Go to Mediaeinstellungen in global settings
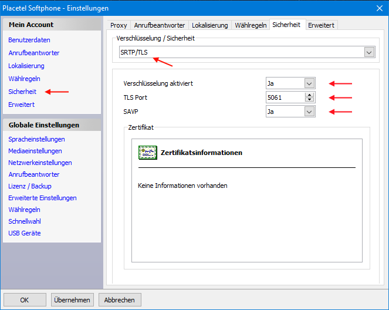 coord(35,151)
